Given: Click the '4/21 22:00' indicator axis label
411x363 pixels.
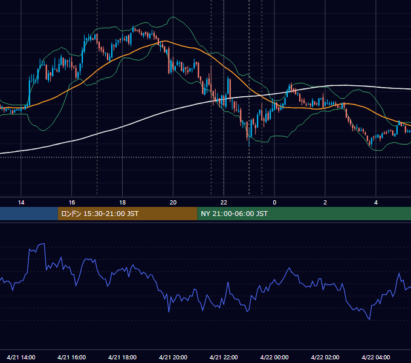Looking at the screenshot, I should pos(224,357).
